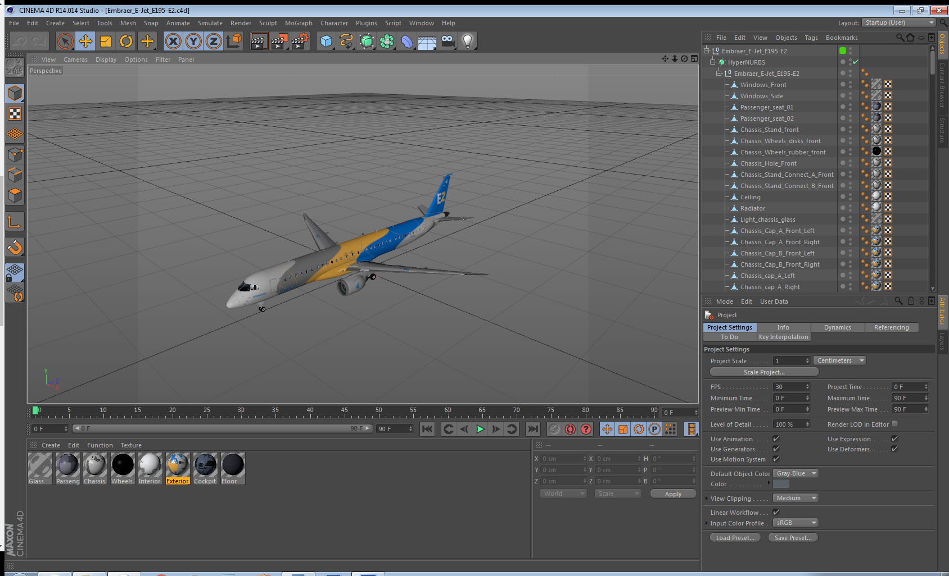Select the Glass material thumbnail
949x576 pixels.
point(40,469)
